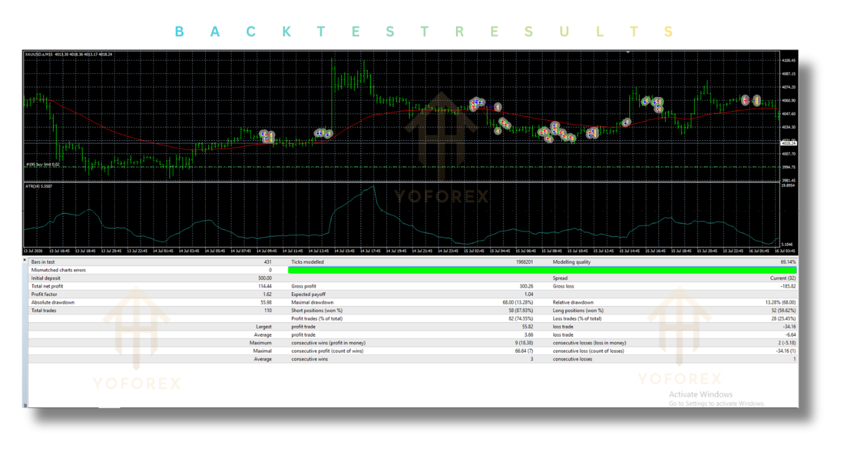Image resolution: width=847 pixels, height=476 pixels.
Task: Select the consecutive wins value 9 (18.38)
Action: [x=523, y=342]
